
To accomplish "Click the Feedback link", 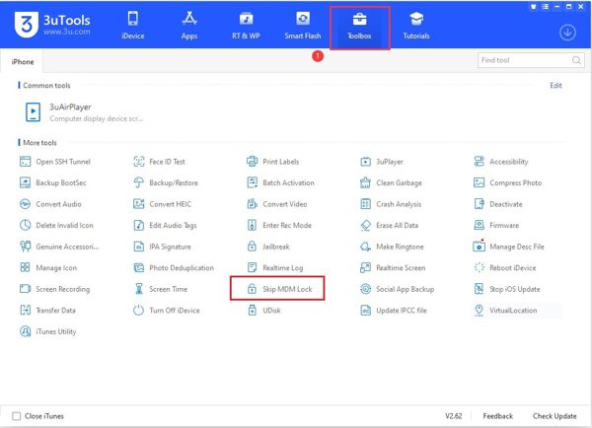I will click(x=497, y=416).
